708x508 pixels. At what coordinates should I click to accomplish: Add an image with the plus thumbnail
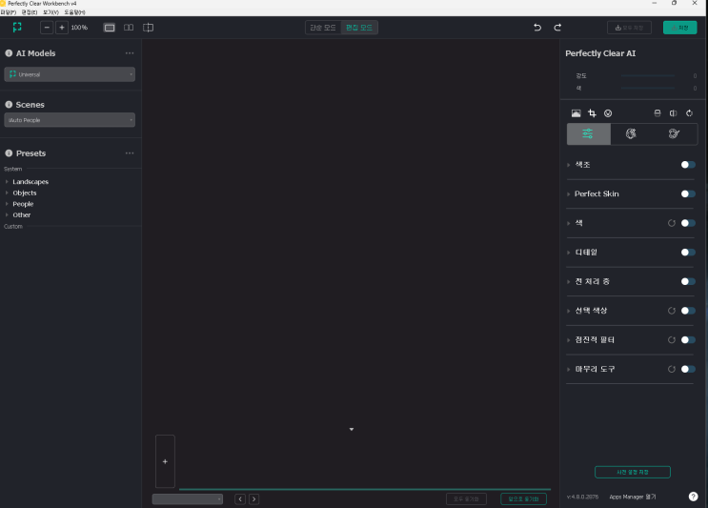[165, 461]
